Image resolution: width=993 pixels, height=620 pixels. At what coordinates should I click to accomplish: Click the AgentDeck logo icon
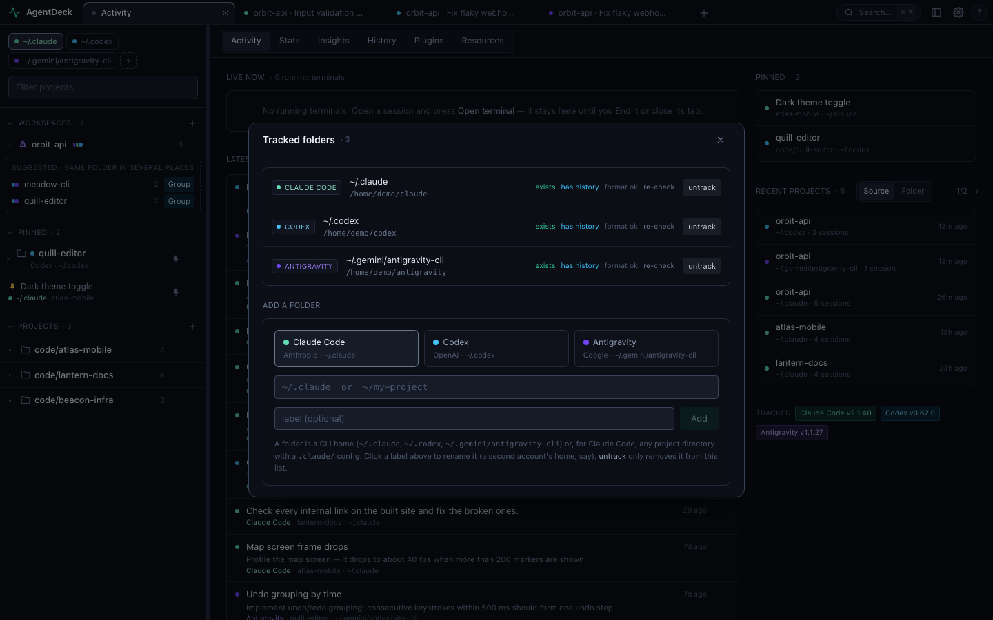(x=14, y=12)
